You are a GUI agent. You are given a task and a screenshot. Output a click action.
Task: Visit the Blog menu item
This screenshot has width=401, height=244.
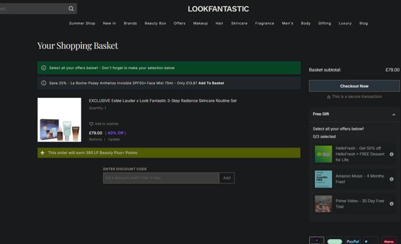[x=363, y=23]
